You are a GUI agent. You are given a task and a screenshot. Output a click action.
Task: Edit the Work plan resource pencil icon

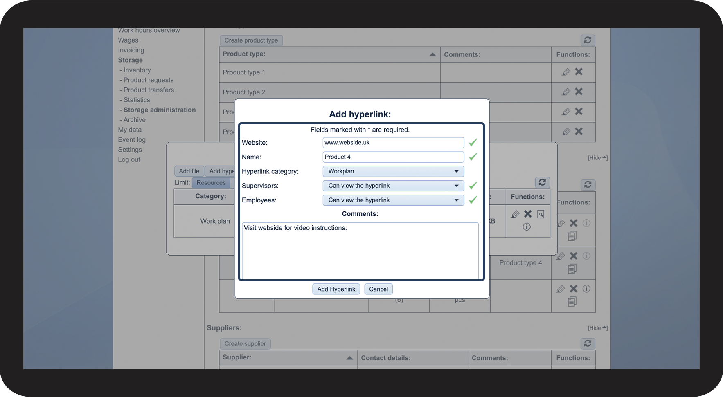click(515, 214)
